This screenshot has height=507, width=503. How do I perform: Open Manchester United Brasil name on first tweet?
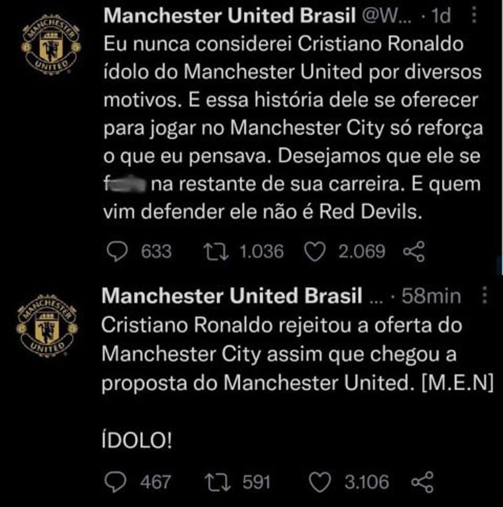pyautogui.click(x=230, y=15)
